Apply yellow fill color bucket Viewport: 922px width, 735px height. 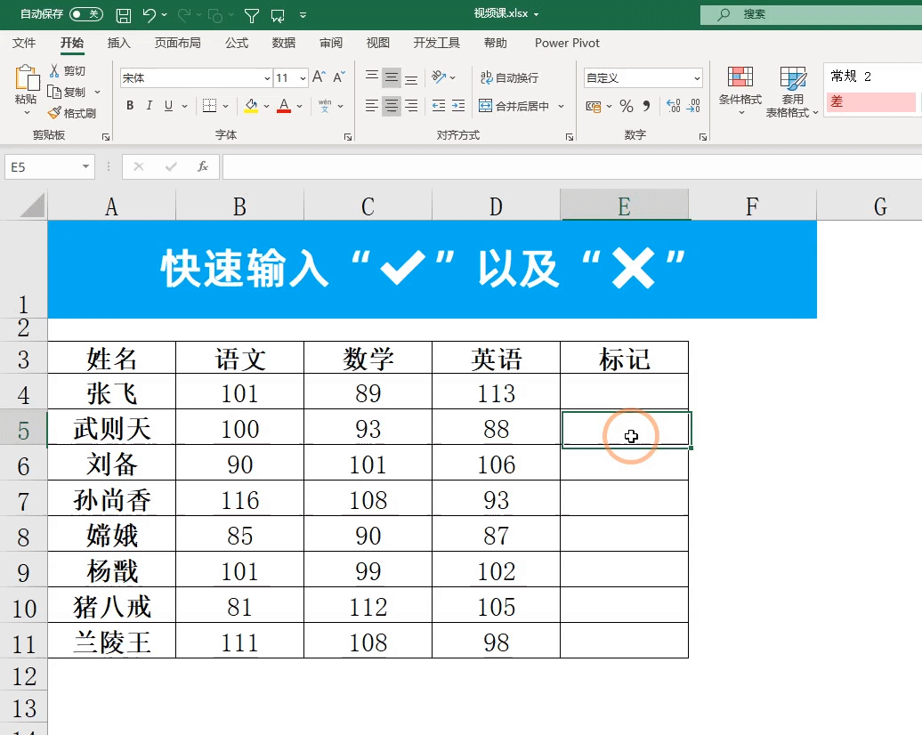(251, 106)
